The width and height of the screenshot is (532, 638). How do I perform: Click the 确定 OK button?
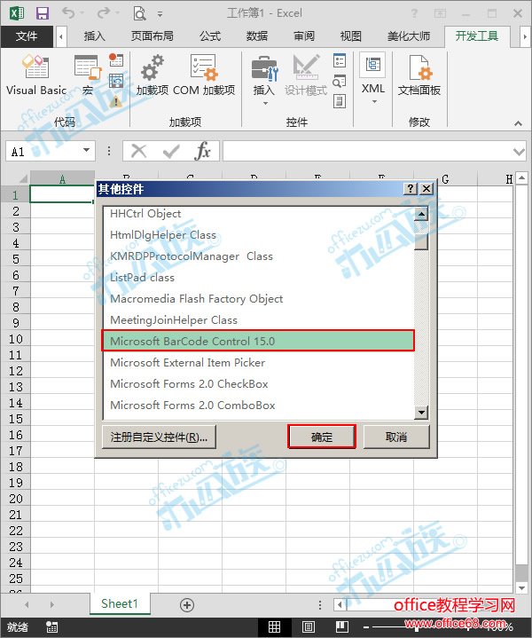322,437
